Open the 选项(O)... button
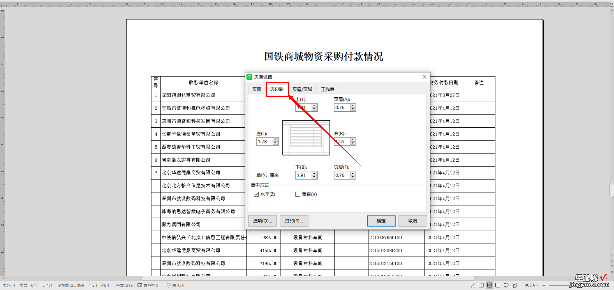Image resolution: width=614 pixels, height=290 pixels. [x=263, y=221]
